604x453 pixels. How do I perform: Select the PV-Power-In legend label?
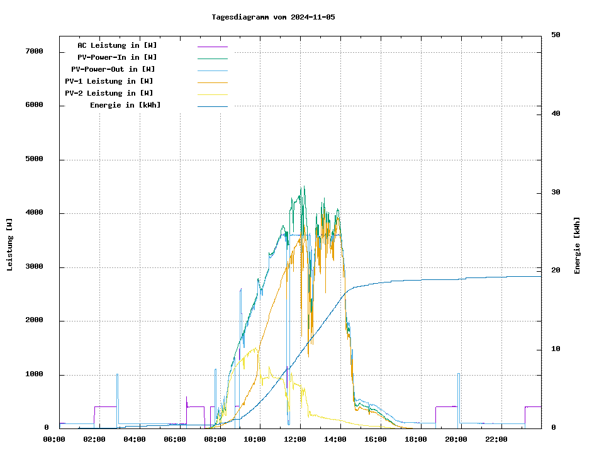pyautogui.click(x=117, y=57)
